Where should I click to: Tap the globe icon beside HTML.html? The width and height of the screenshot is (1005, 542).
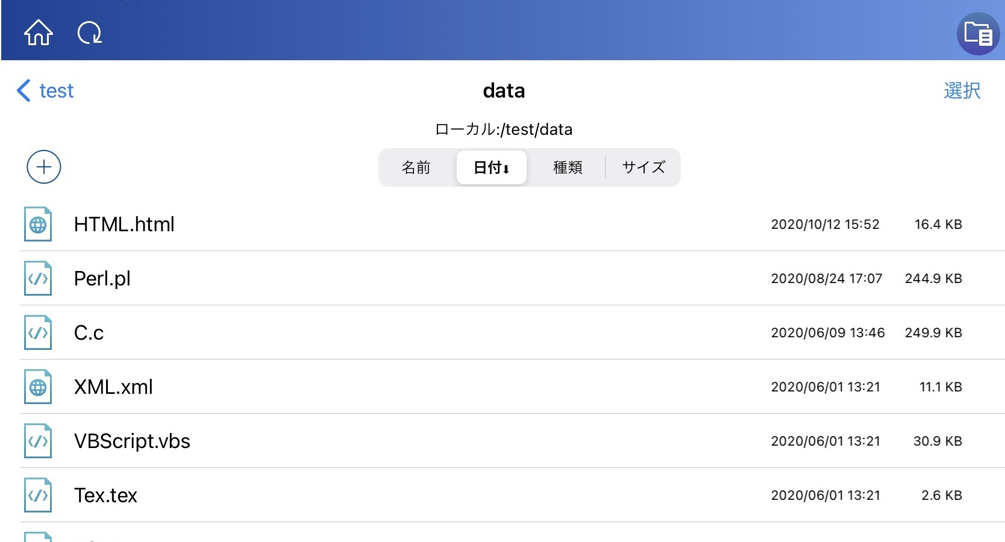click(x=37, y=224)
